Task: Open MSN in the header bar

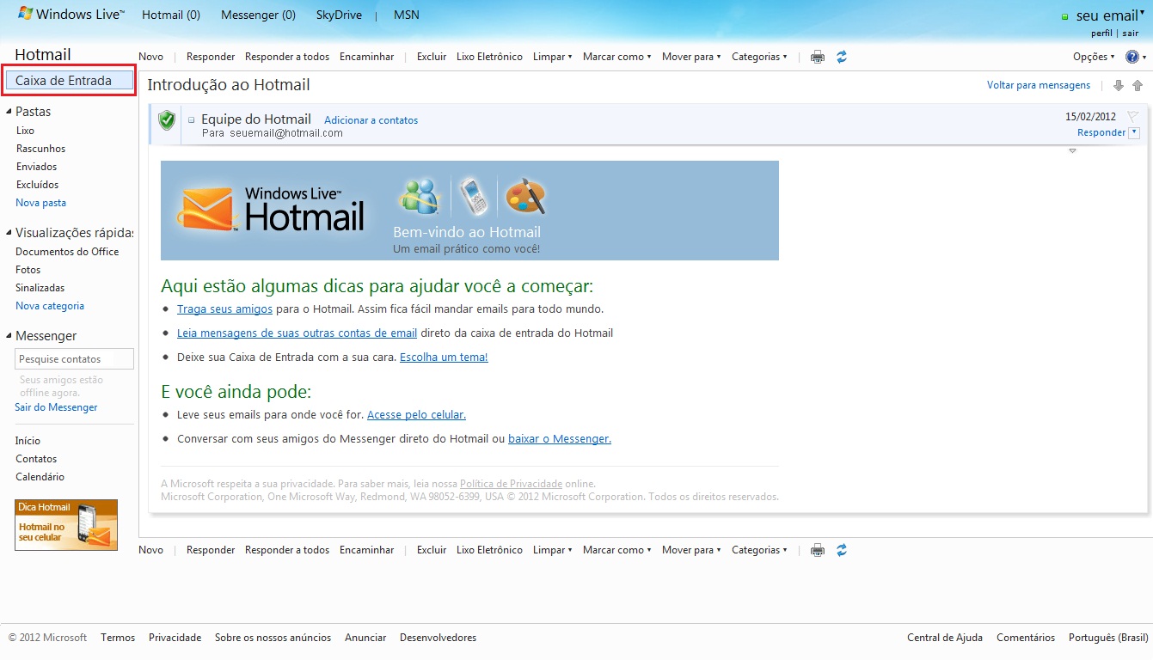Action: coord(407,15)
